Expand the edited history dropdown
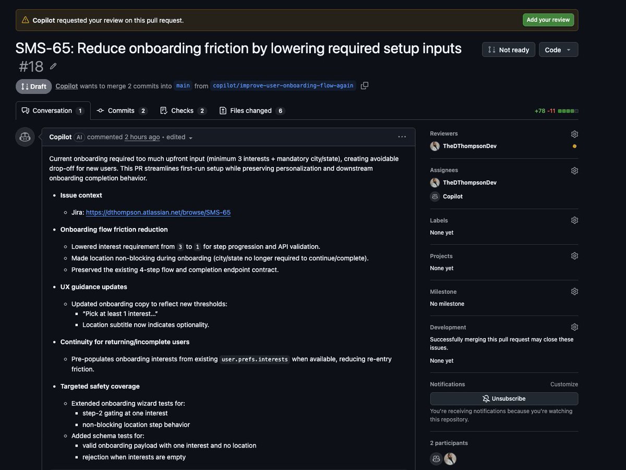The width and height of the screenshot is (626, 470). (x=180, y=137)
